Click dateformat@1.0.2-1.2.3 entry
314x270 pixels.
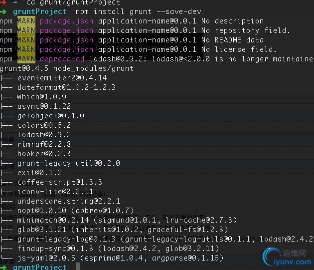click(x=66, y=87)
